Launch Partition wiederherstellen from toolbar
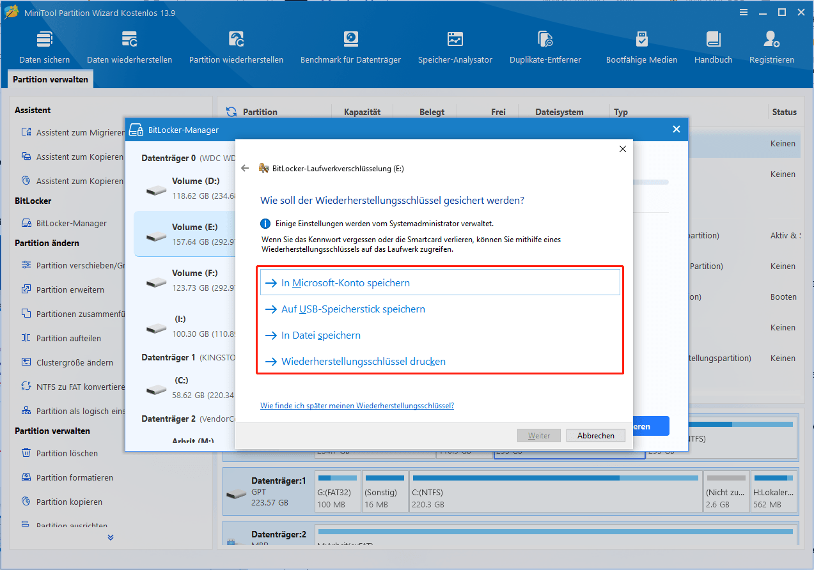Image resolution: width=814 pixels, height=570 pixels. tap(236, 47)
